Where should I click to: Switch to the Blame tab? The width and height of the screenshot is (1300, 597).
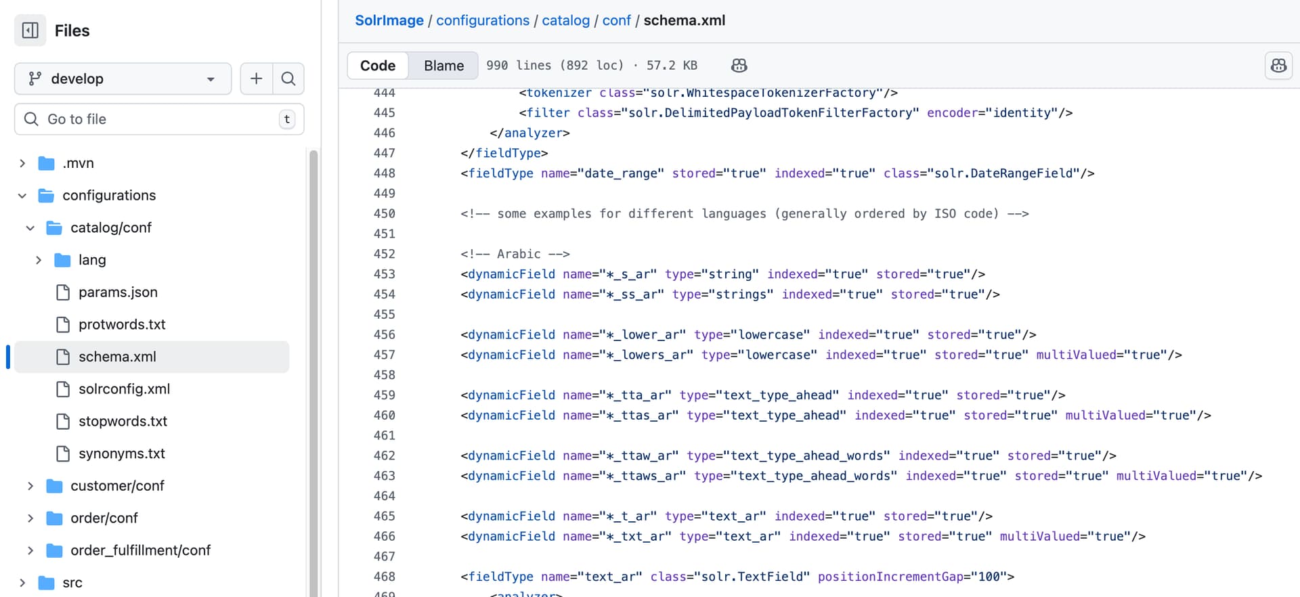pyautogui.click(x=443, y=66)
